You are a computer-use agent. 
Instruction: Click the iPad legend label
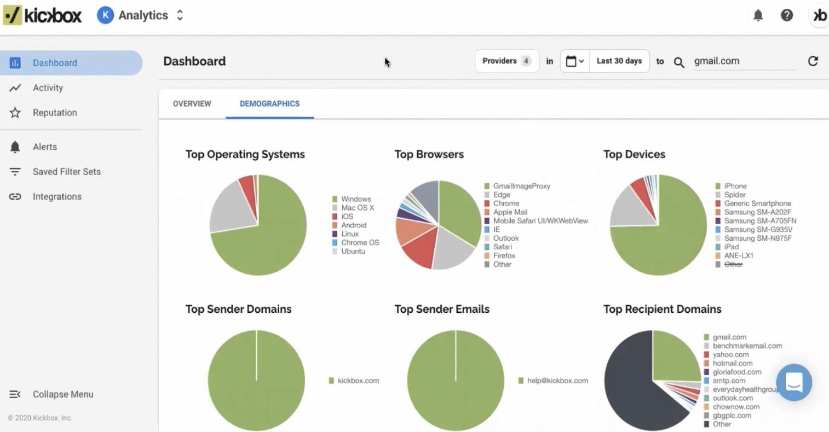tap(732, 247)
